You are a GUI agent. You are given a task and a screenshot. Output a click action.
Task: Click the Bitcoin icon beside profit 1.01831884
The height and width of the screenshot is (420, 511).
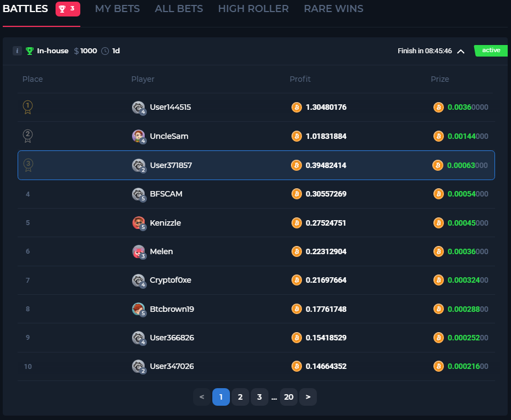[296, 136]
